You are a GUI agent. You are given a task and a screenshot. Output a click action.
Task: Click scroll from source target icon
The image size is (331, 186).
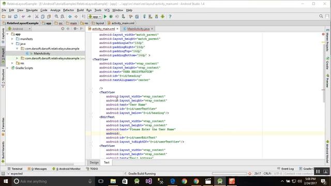[x=63, y=29]
